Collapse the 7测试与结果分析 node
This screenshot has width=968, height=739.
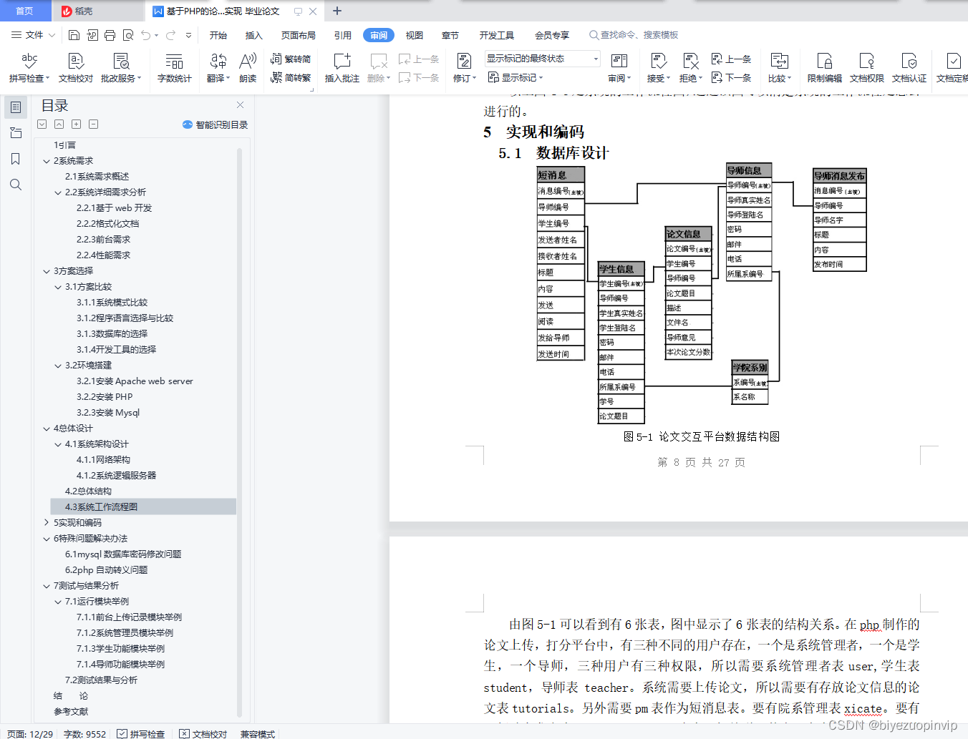click(47, 586)
